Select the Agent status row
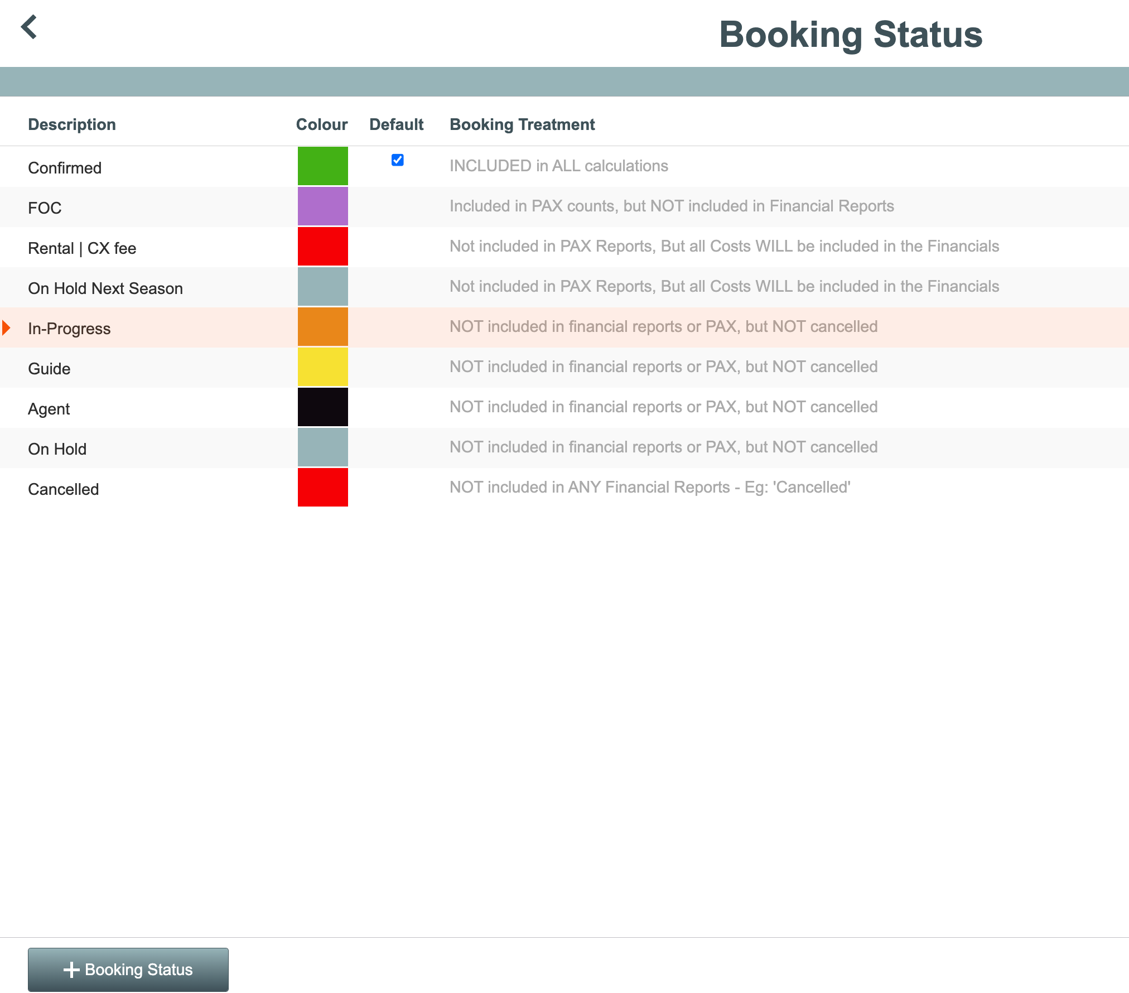 [x=49, y=409]
